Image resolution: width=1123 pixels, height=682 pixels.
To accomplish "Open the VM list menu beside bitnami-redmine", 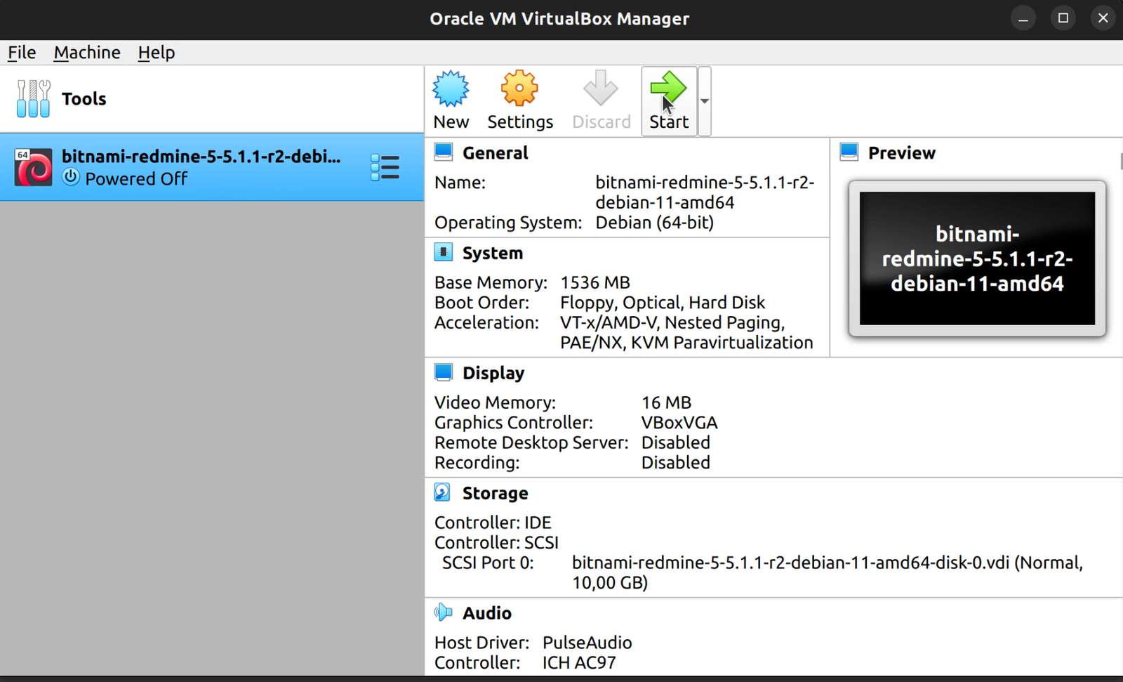I will click(x=385, y=167).
